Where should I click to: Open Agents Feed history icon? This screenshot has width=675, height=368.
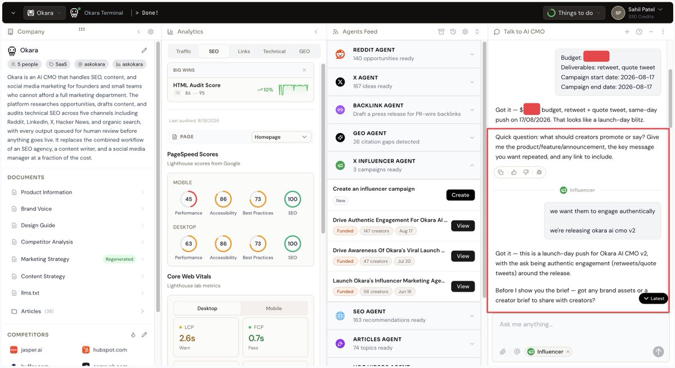[453, 32]
